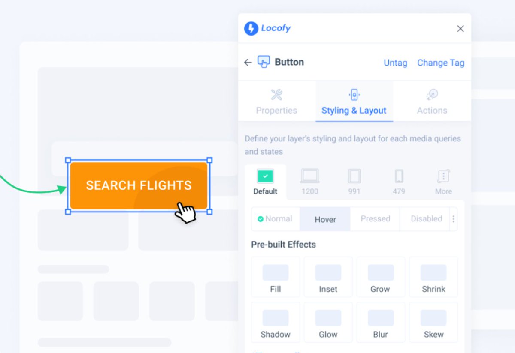Apply the Shrink pre-built effect
The height and width of the screenshot is (353, 515).
(x=433, y=277)
